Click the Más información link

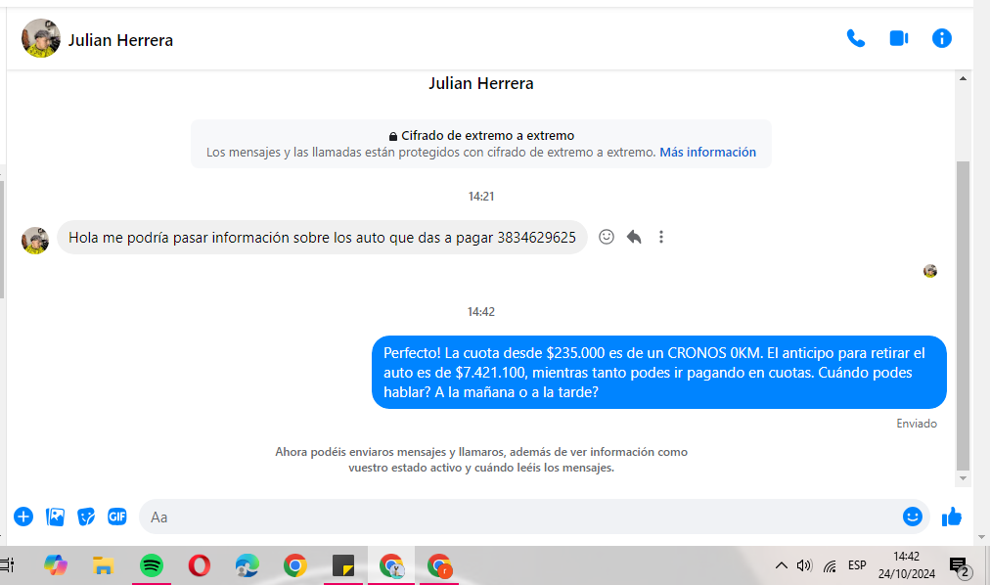click(707, 153)
